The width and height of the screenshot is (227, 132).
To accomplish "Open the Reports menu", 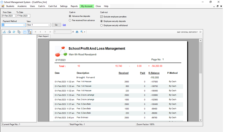I will click(74, 6).
